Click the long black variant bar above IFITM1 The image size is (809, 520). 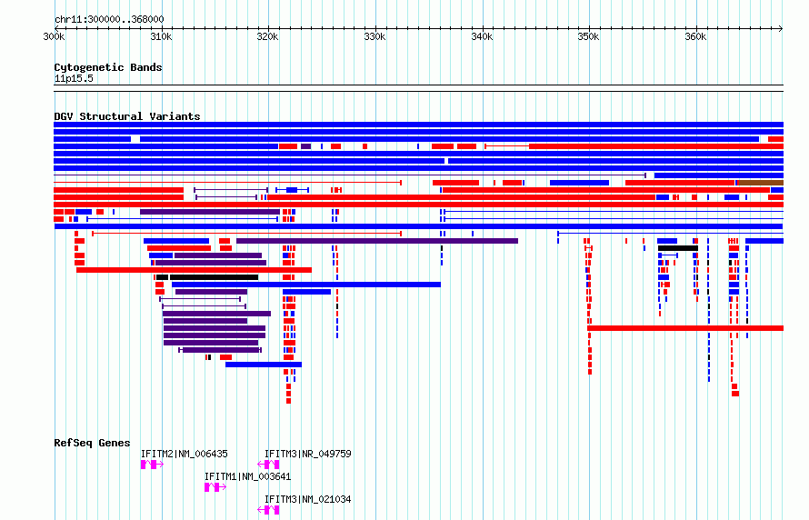tap(215, 277)
